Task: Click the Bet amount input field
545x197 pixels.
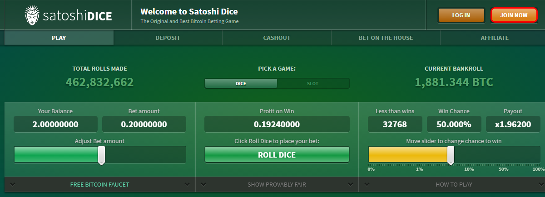Action: (x=144, y=124)
